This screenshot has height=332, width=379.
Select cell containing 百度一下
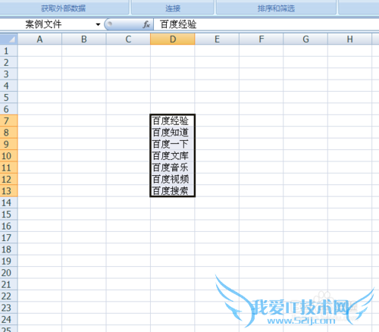click(173, 144)
